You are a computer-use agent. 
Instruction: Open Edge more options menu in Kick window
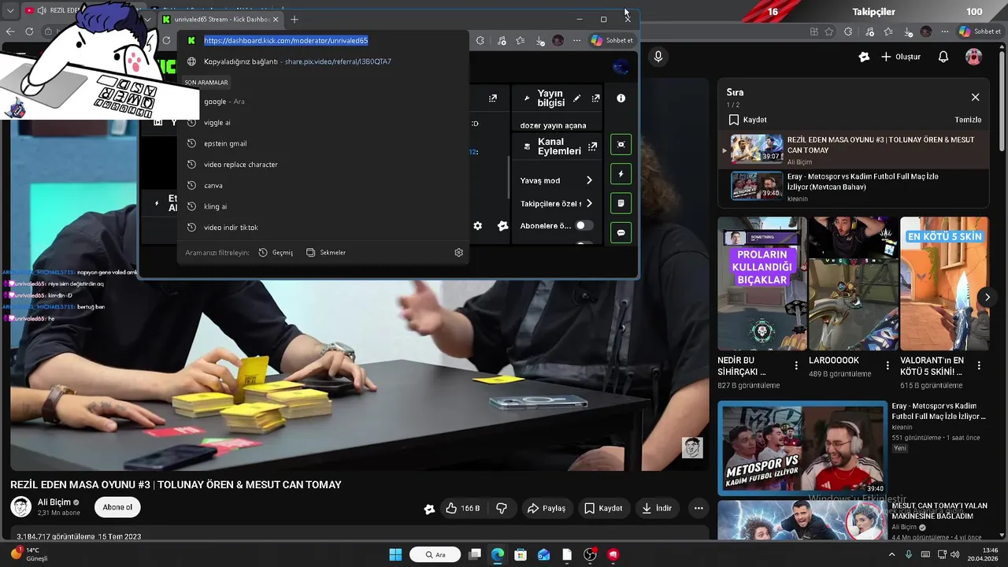[x=576, y=40]
